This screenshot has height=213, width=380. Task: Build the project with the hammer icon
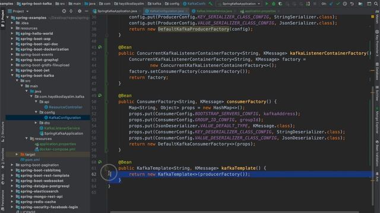pos(211,4)
